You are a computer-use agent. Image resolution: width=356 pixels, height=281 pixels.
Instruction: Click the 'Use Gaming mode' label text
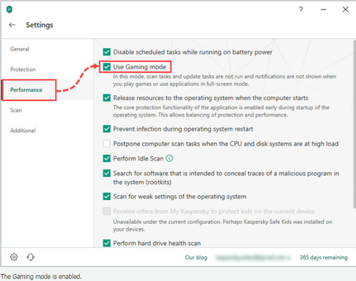tap(140, 67)
